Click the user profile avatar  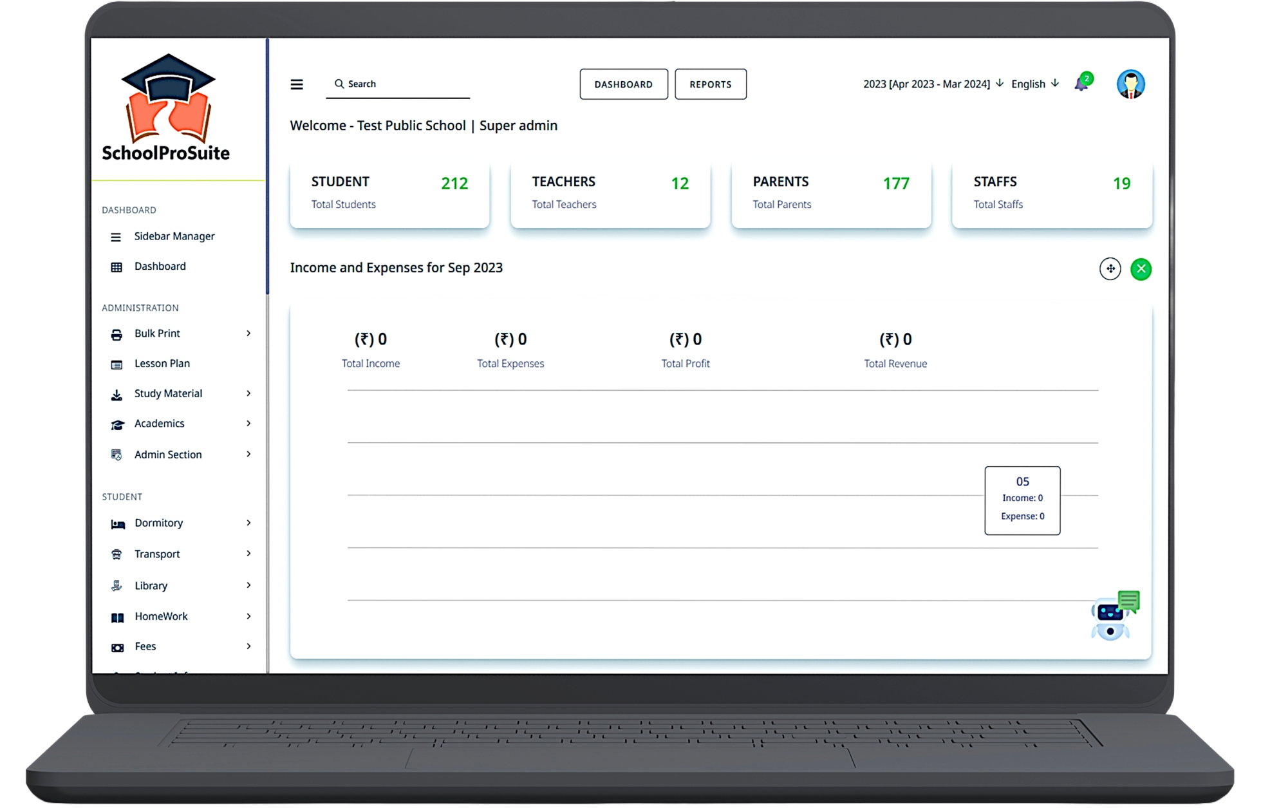pyautogui.click(x=1130, y=84)
